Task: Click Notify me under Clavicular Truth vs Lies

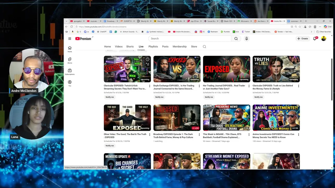Action: pos(258,97)
